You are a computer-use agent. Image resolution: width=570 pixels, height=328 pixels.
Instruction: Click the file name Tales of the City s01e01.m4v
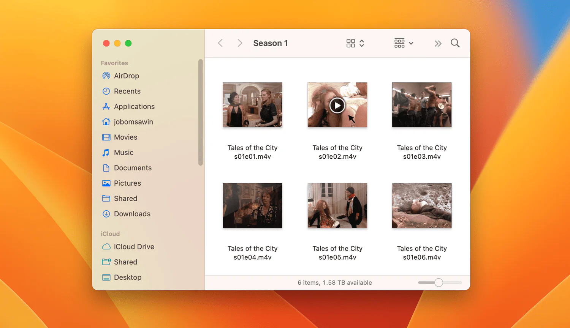pyautogui.click(x=252, y=152)
